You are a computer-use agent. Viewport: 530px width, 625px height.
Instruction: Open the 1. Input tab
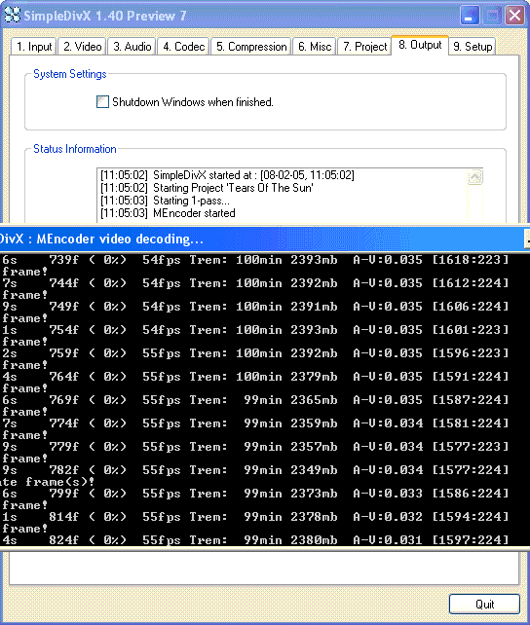[x=34, y=47]
